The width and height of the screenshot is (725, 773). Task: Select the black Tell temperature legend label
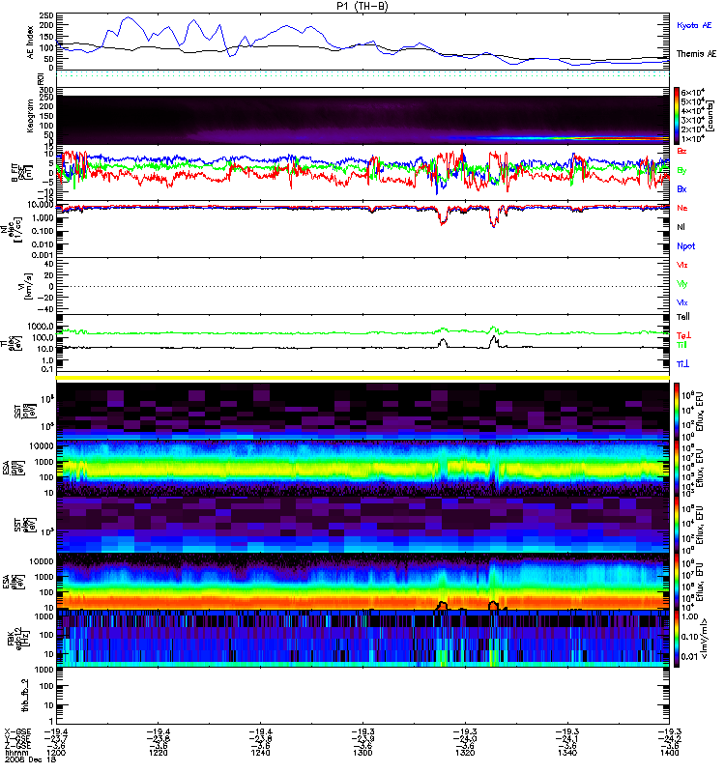pyautogui.click(x=683, y=317)
